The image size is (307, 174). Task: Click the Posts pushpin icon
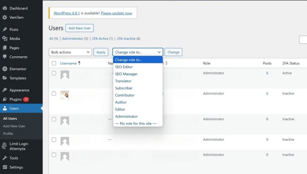coord(5,29)
